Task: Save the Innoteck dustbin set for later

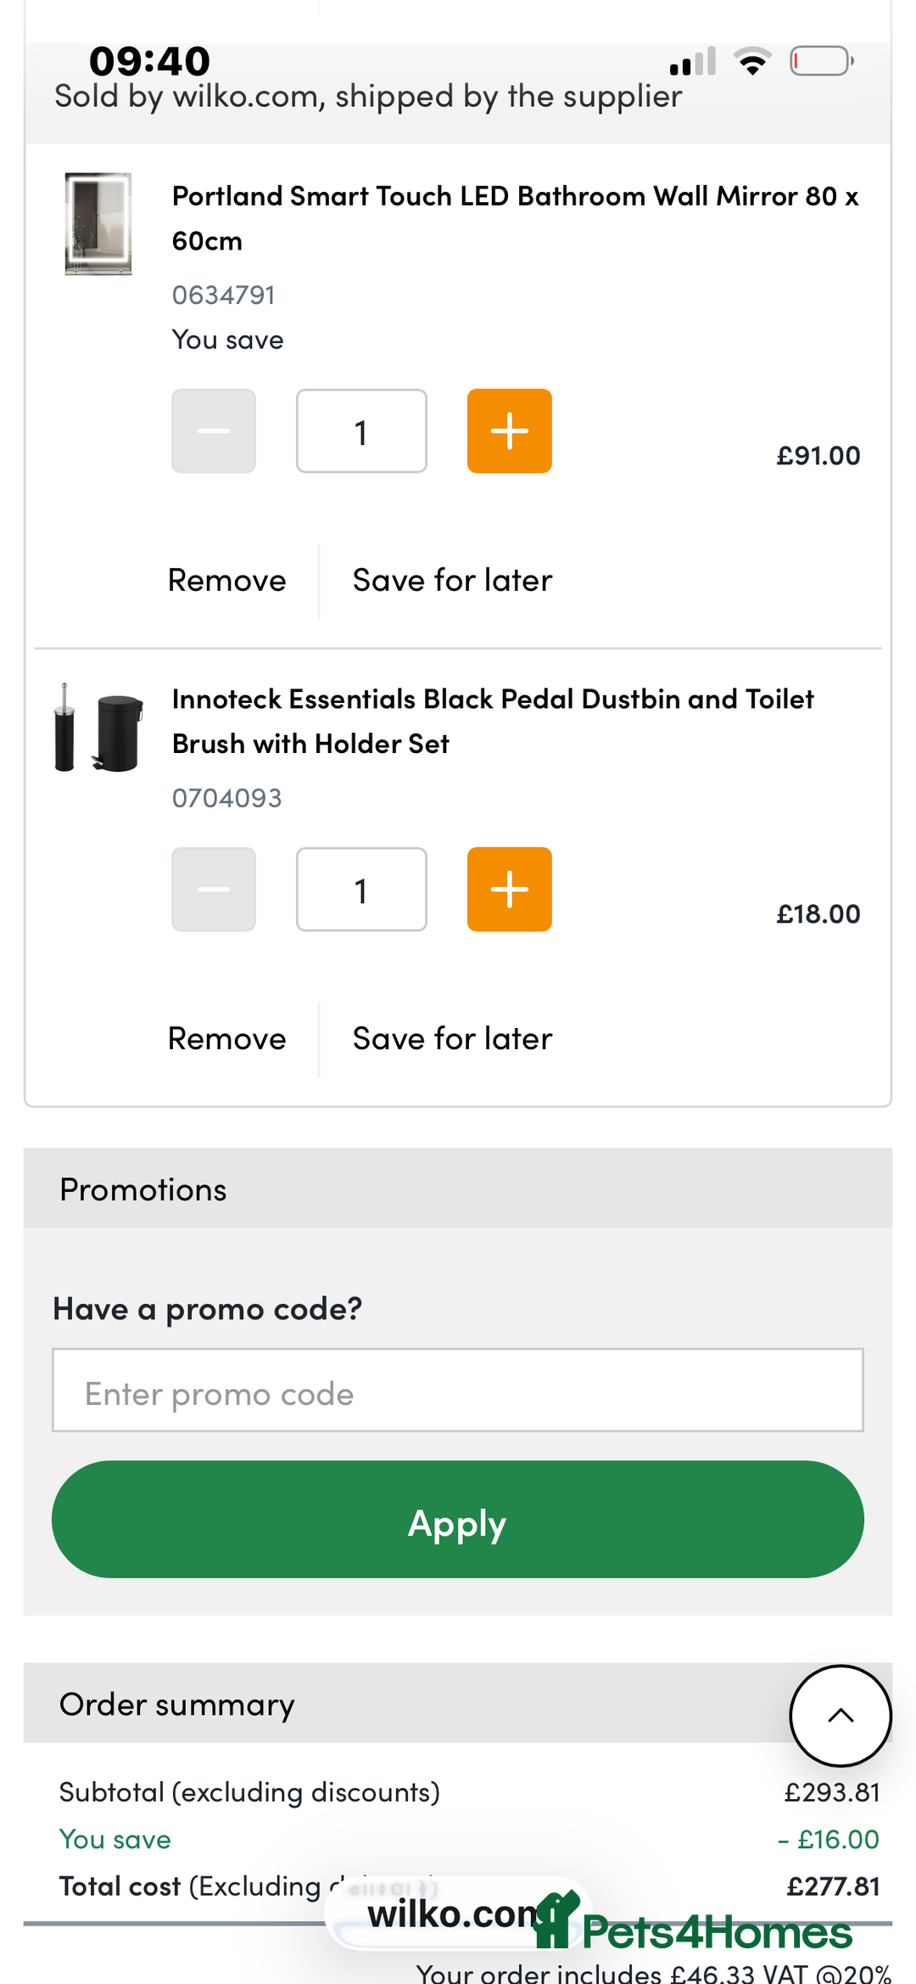Action: [x=452, y=1039]
